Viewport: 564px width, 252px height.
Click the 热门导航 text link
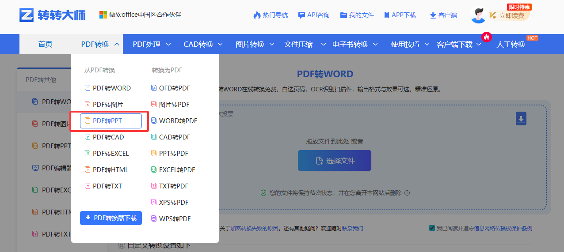(x=275, y=15)
